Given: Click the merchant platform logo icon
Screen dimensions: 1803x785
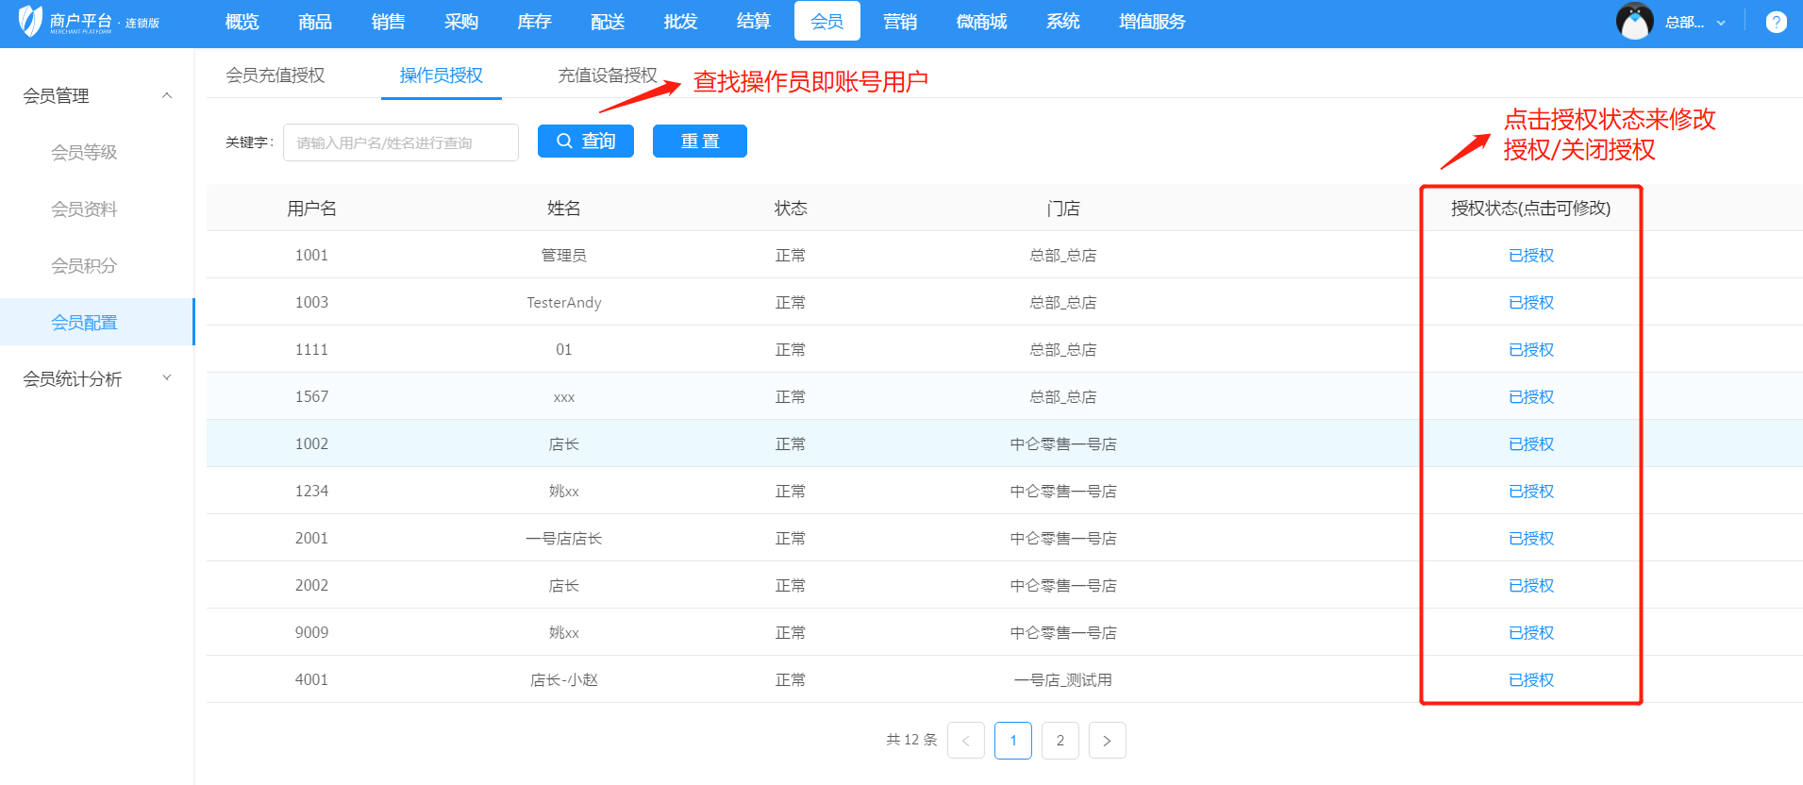Looking at the screenshot, I should click(x=30, y=21).
